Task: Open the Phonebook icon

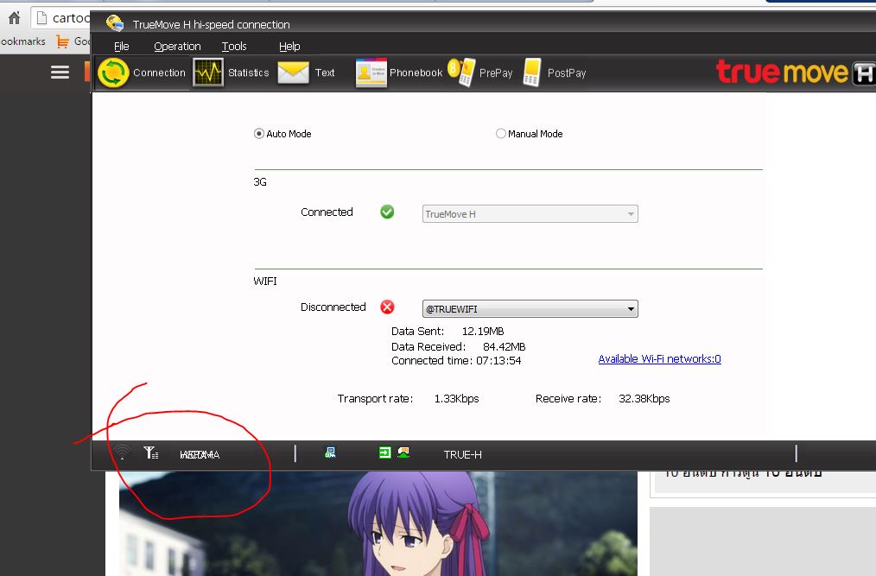Action: pyautogui.click(x=371, y=73)
